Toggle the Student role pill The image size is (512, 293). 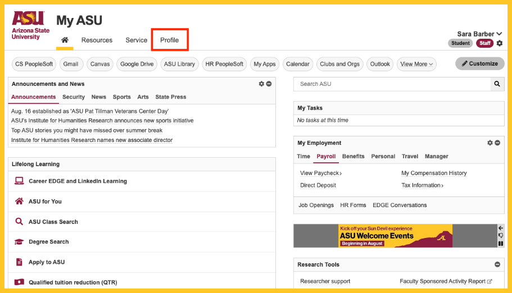(460, 43)
